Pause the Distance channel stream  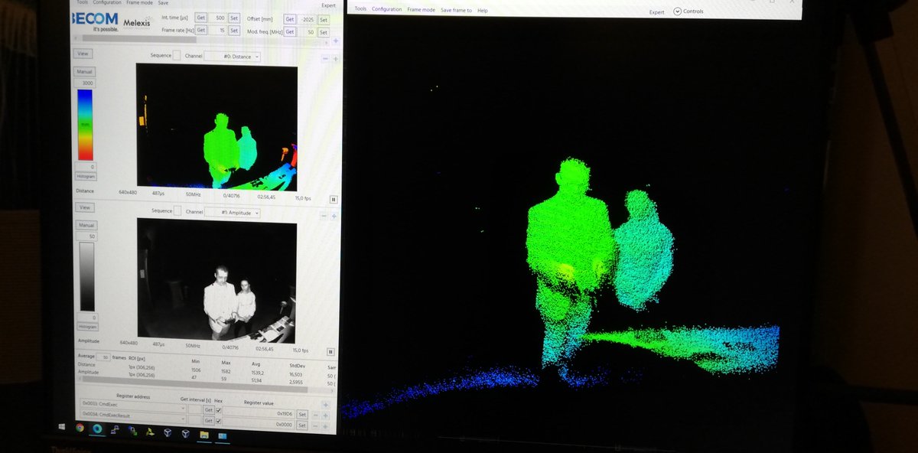[333, 198]
